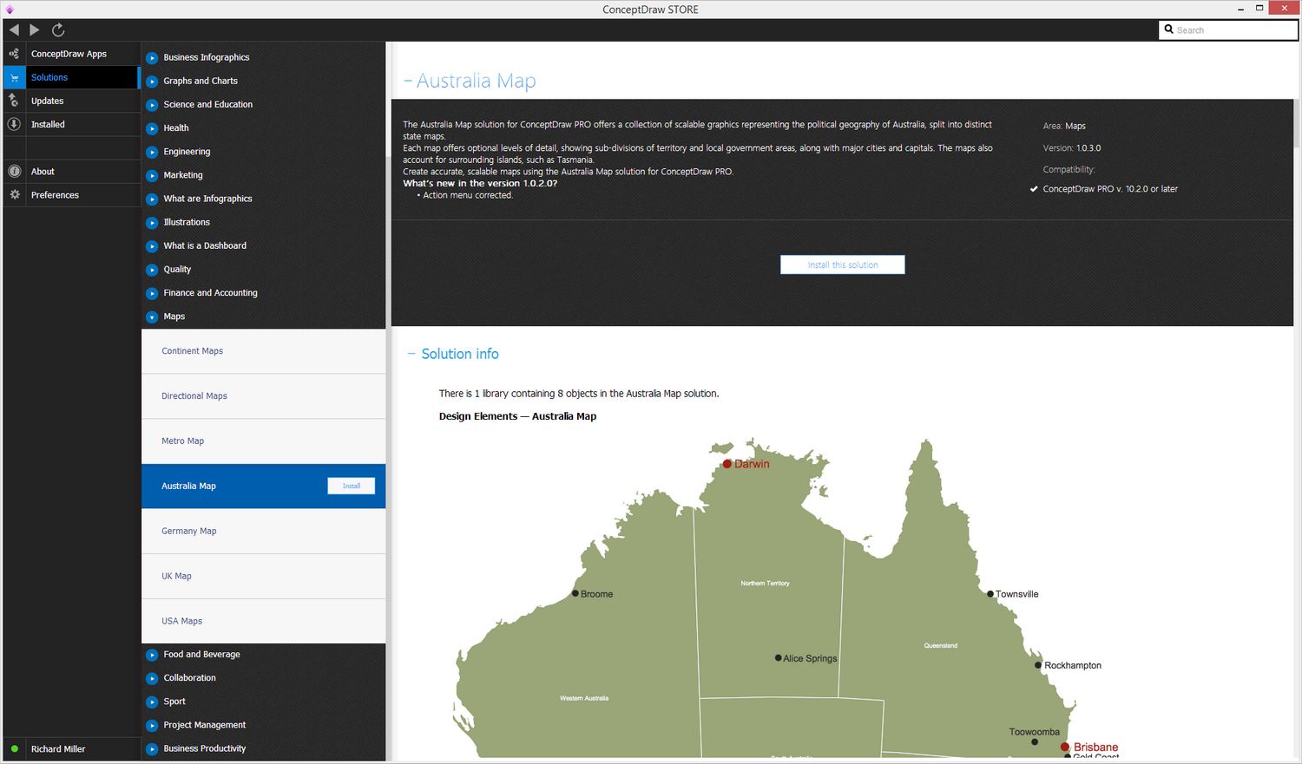The width and height of the screenshot is (1302, 764).
Task: Open the Metro Map solution
Action: (x=263, y=441)
